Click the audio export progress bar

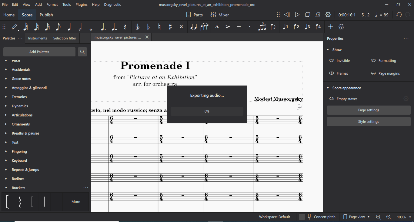point(207,111)
